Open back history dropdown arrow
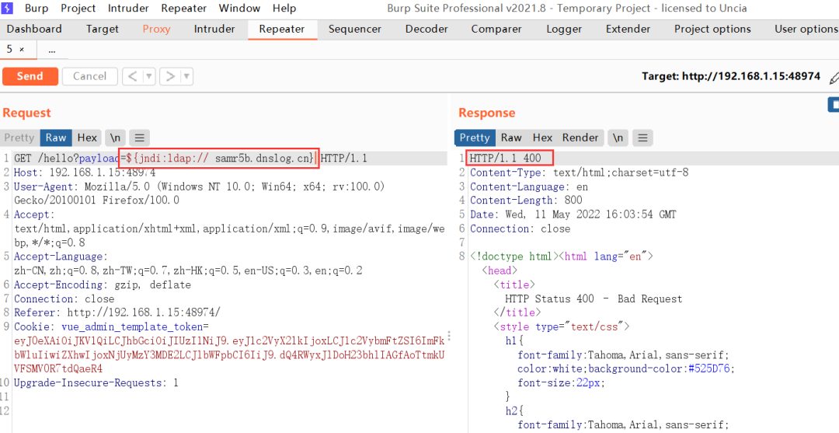This screenshot has height=433, width=839. point(148,76)
